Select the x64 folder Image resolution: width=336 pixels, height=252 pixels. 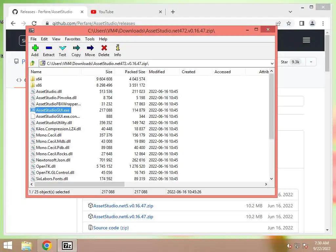click(x=39, y=79)
